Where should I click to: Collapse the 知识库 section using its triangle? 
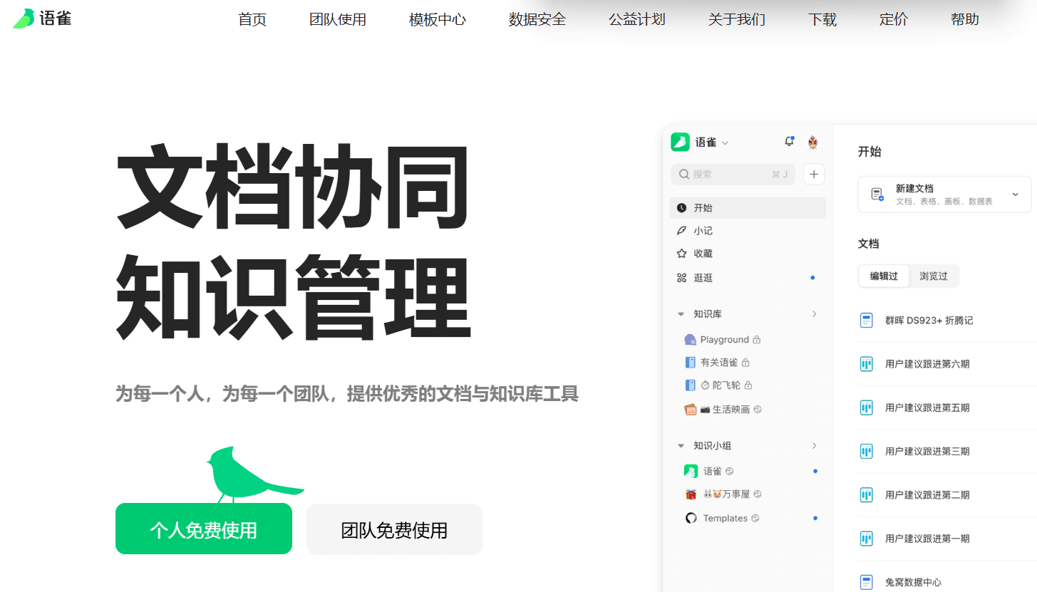(x=681, y=314)
